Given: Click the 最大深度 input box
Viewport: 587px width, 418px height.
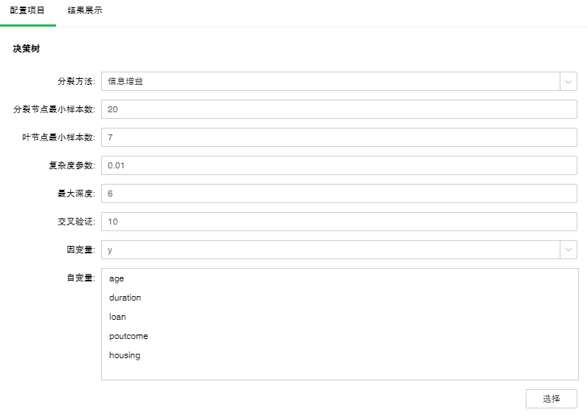Looking at the screenshot, I should [338, 193].
